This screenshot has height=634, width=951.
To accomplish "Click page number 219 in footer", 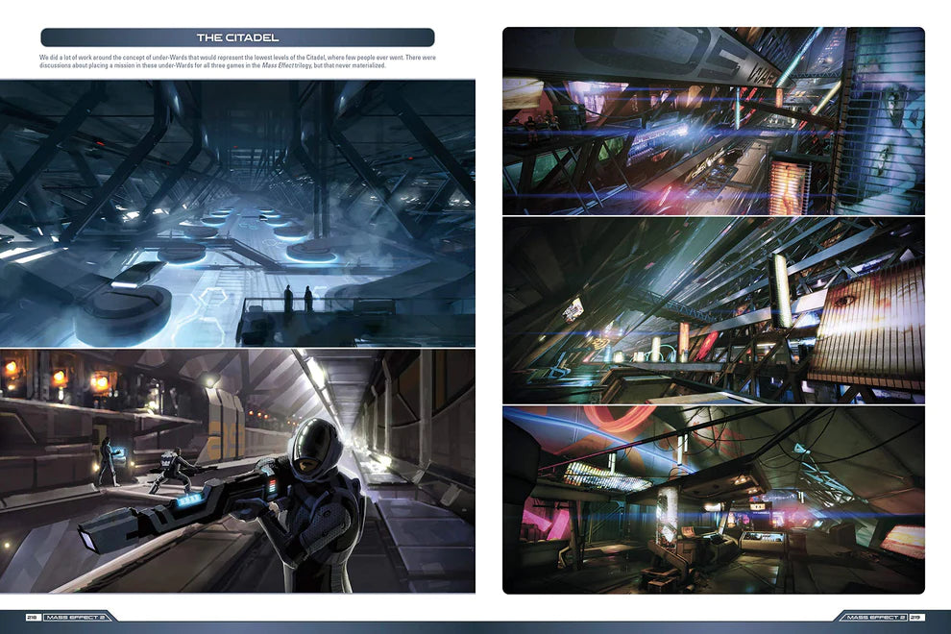I will (x=915, y=617).
